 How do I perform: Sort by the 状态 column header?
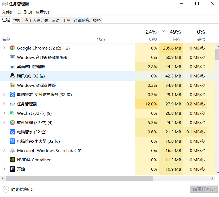[x=115, y=36]
